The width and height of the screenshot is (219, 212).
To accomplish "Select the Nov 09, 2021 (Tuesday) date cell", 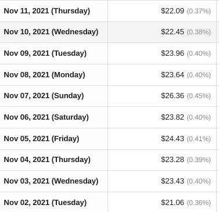I will 54,53.
